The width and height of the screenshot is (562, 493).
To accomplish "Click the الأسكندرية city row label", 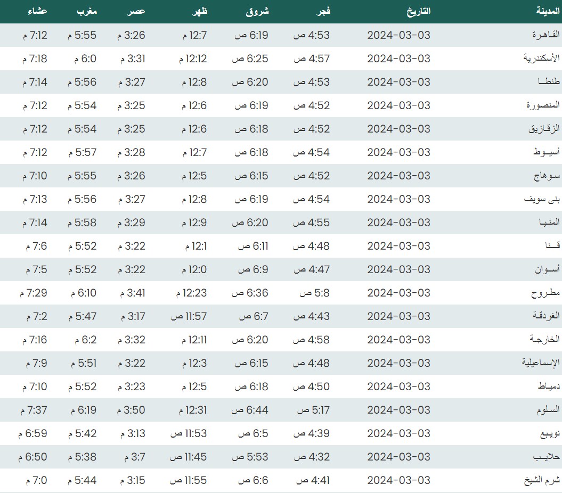I will click(x=542, y=59).
